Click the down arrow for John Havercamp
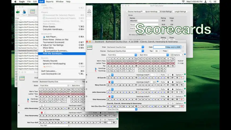 173,89
